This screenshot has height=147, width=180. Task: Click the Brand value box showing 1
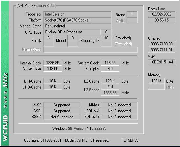132,14
